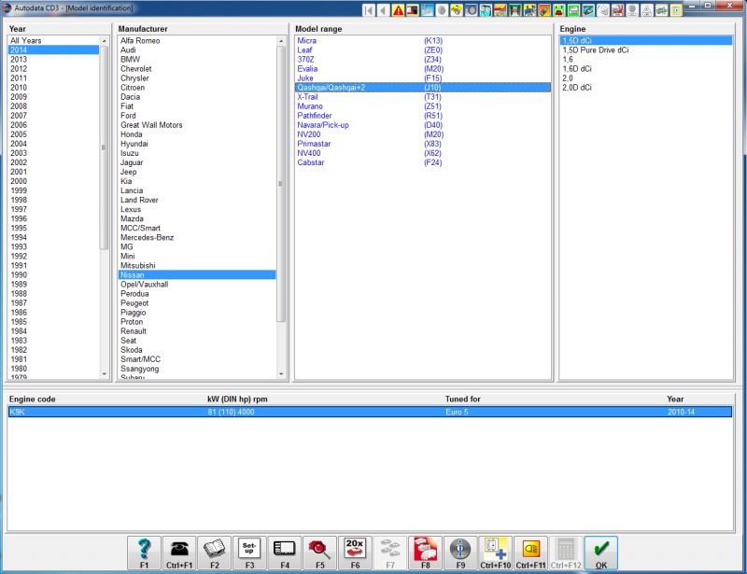Select year 2010

click(53, 88)
